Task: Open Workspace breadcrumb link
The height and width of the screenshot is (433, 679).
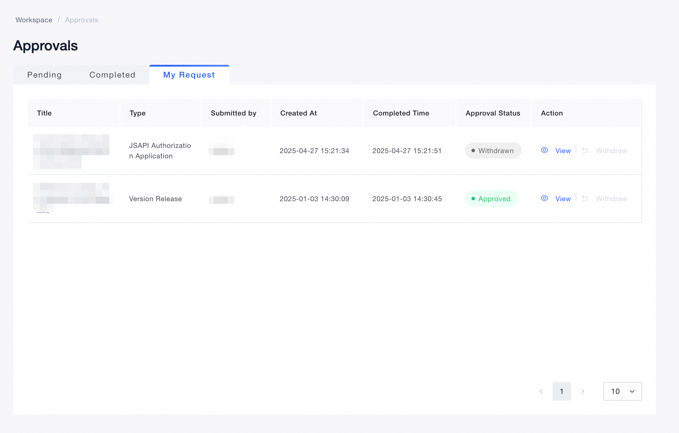Action: coord(34,20)
